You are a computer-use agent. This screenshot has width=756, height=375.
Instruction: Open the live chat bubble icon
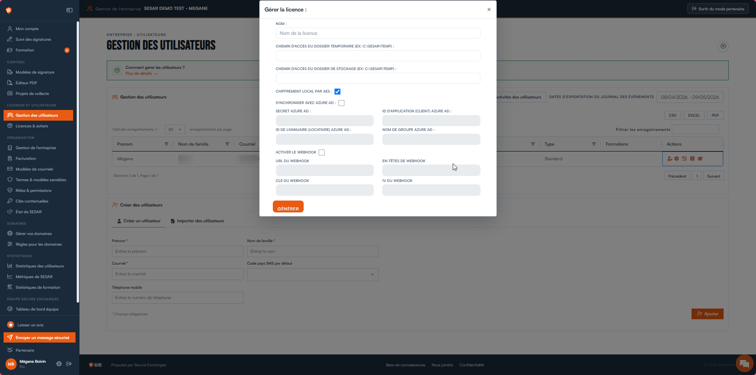click(x=745, y=364)
